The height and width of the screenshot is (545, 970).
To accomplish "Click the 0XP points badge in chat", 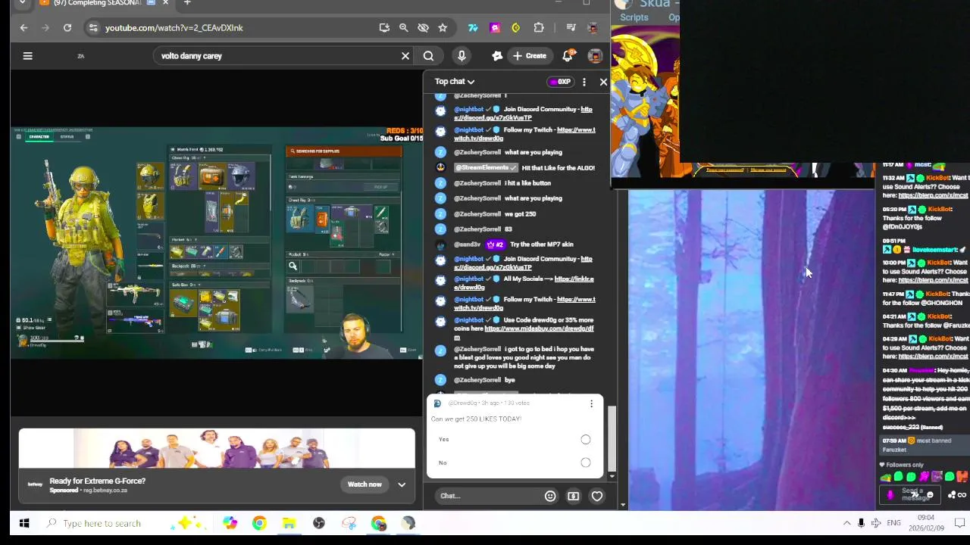I will pyautogui.click(x=561, y=82).
